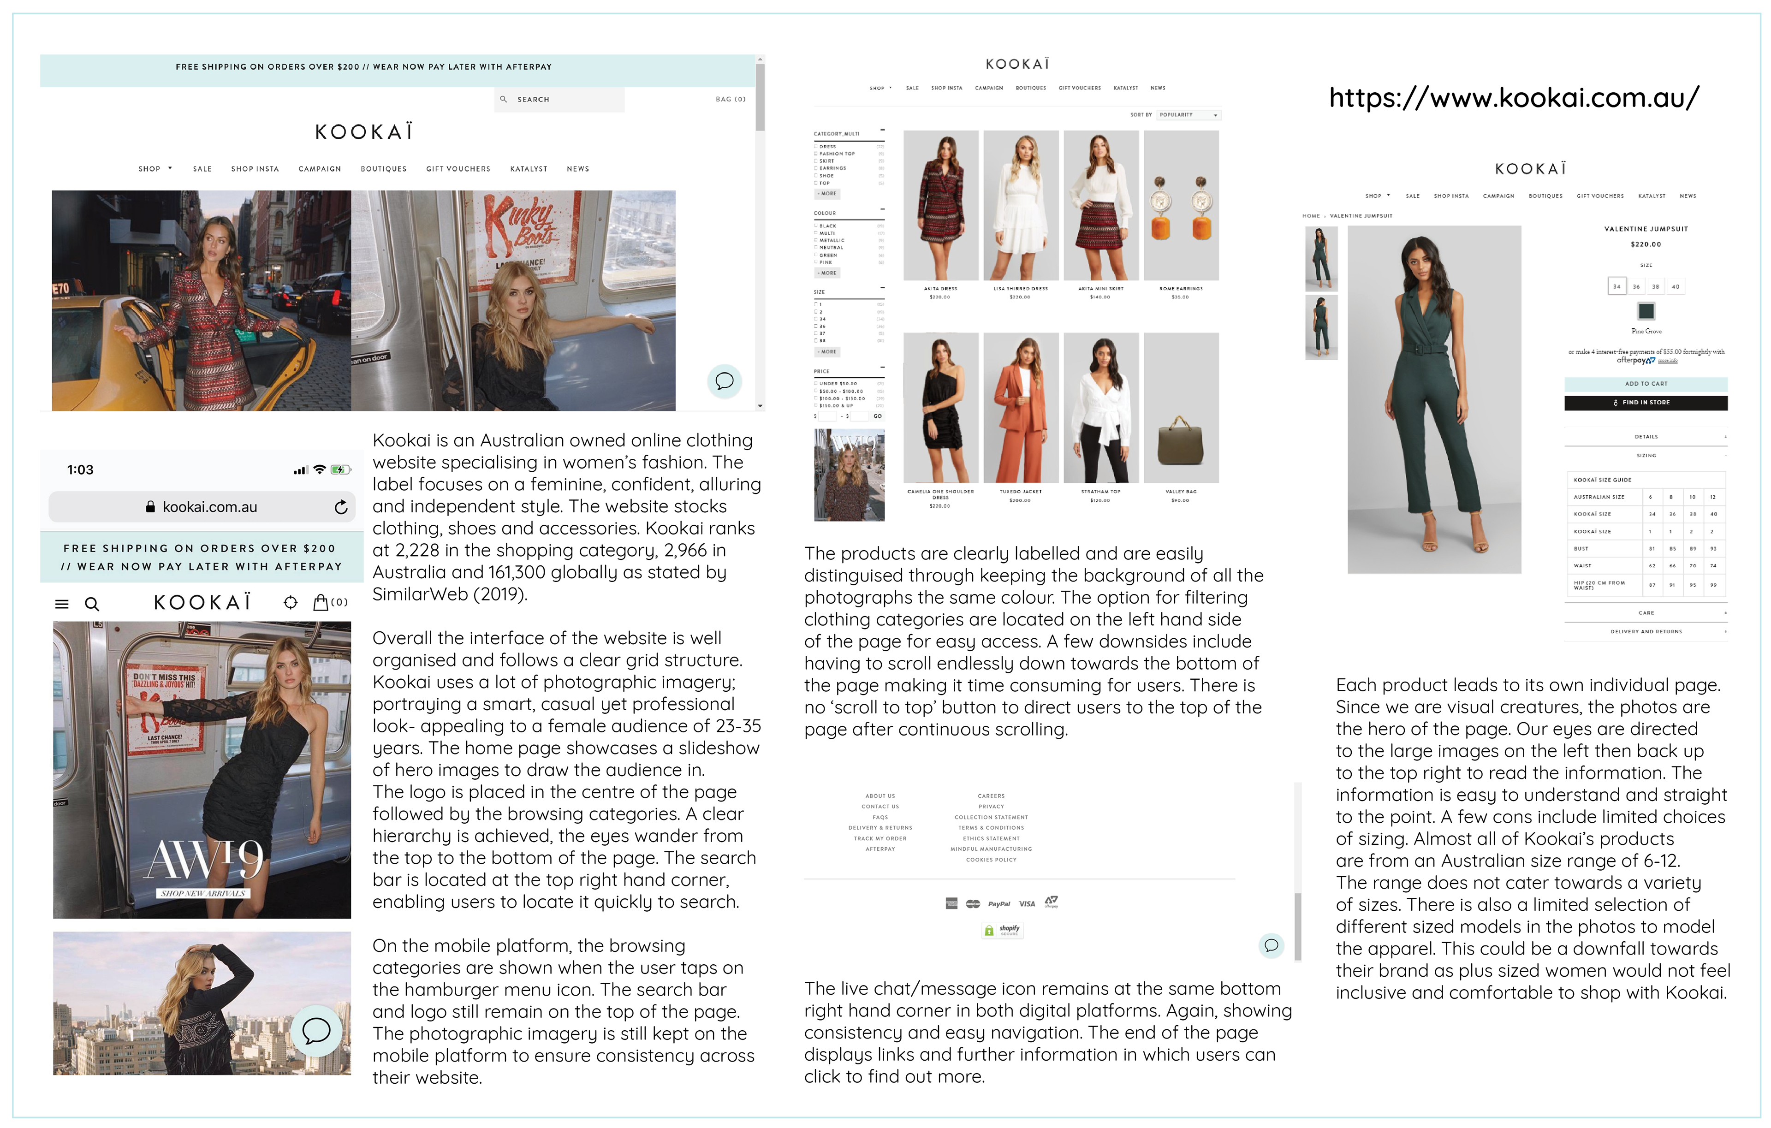The width and height of the screenshot is (1771, 1128).
Task: Collapse the SIZE filter section
Action: point(882,288)
